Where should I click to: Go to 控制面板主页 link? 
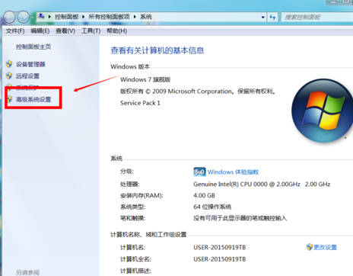[33, 47]
